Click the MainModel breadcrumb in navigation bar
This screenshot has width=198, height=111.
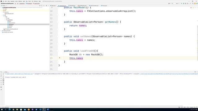[x=29, y=3]
